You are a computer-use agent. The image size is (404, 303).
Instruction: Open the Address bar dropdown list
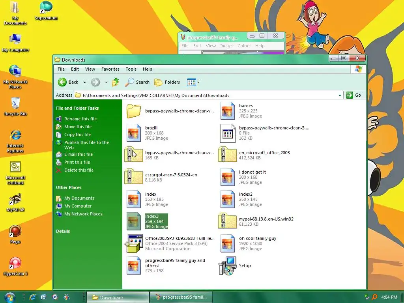(340, 95)
